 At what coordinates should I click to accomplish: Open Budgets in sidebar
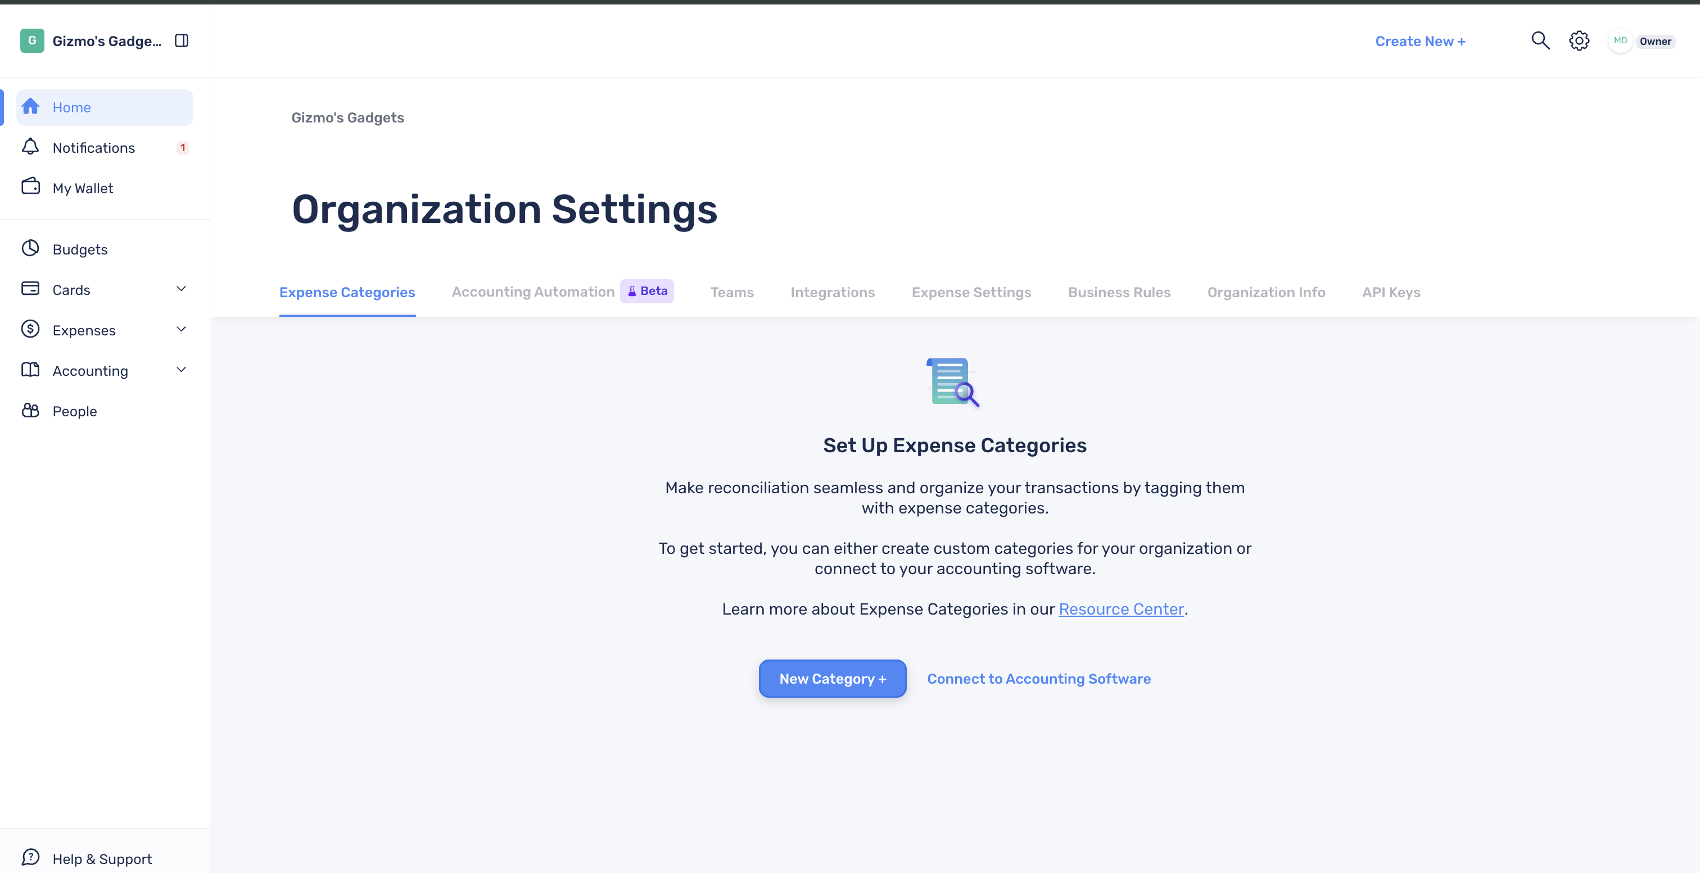pos(105,249)
